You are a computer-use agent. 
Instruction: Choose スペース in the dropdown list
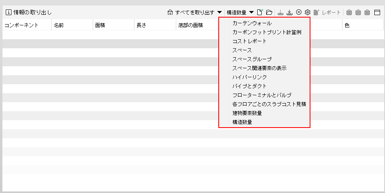click(x=264, y=50)
